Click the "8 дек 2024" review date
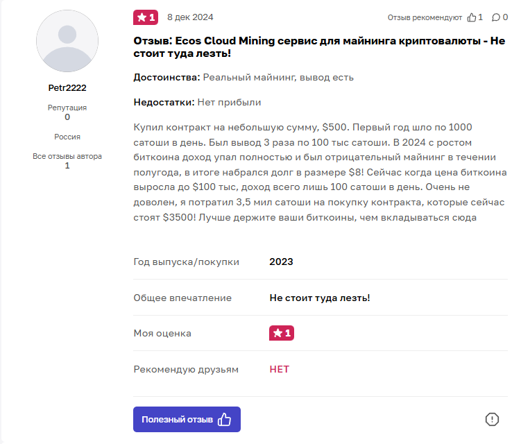521x444 pixels. coord(190,17)
